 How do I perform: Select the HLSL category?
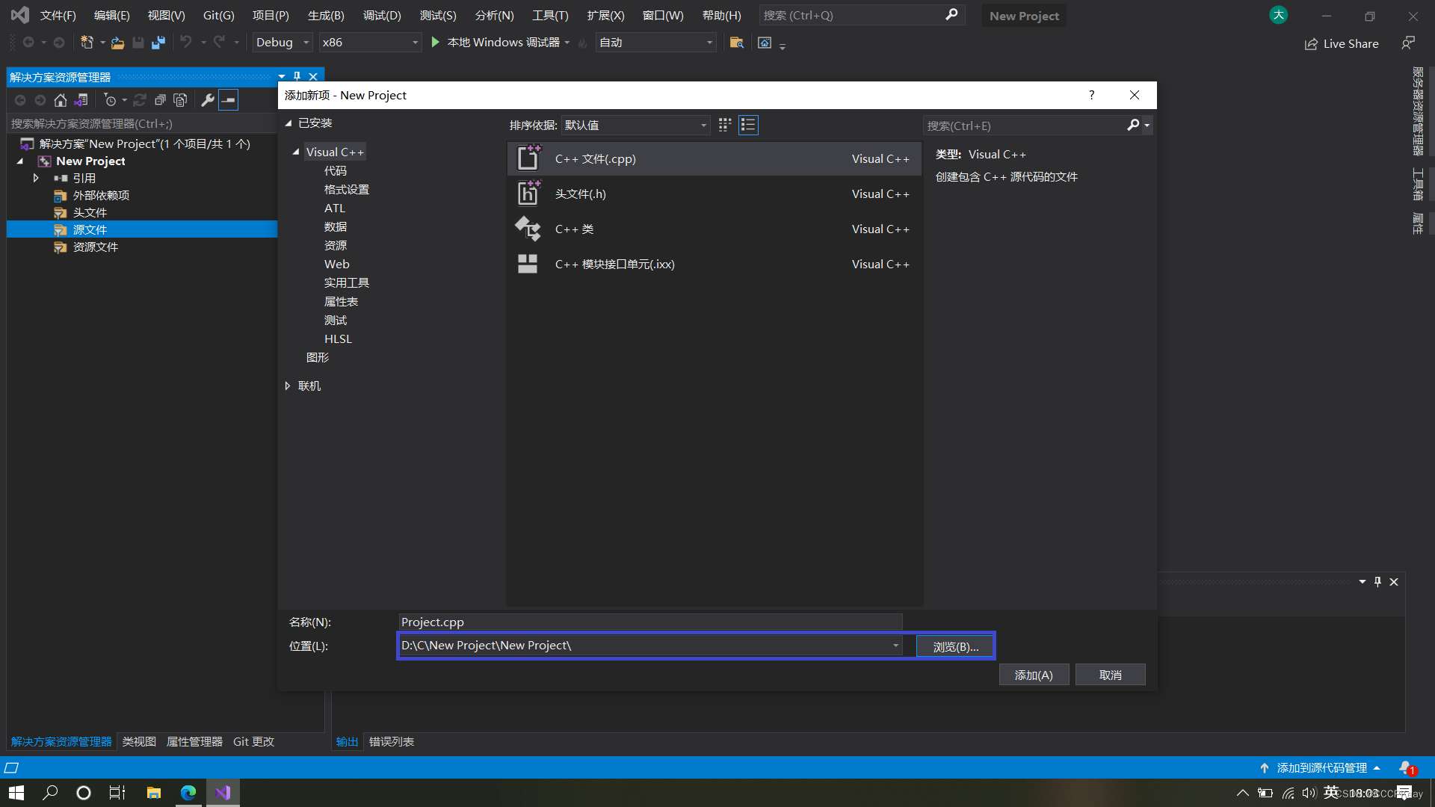click(x=338, y=338)
